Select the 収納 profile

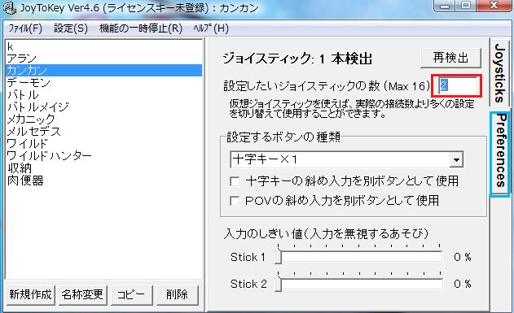104,168
